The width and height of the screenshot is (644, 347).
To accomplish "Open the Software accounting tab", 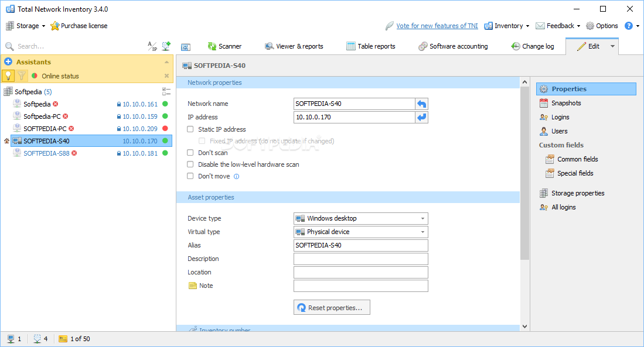I will tap(453, 46).
